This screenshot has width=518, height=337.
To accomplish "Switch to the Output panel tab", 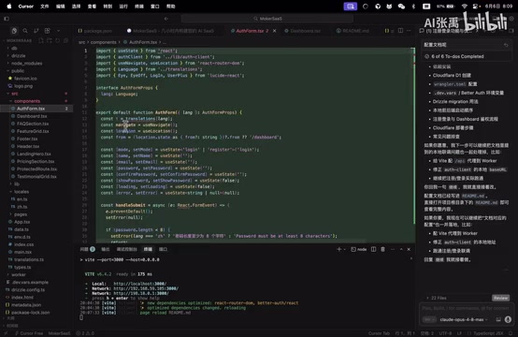I will point(105,249).
